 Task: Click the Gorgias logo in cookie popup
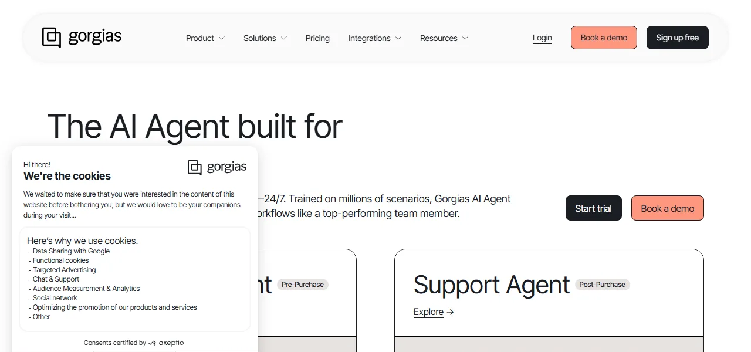(x=217, y=167)
